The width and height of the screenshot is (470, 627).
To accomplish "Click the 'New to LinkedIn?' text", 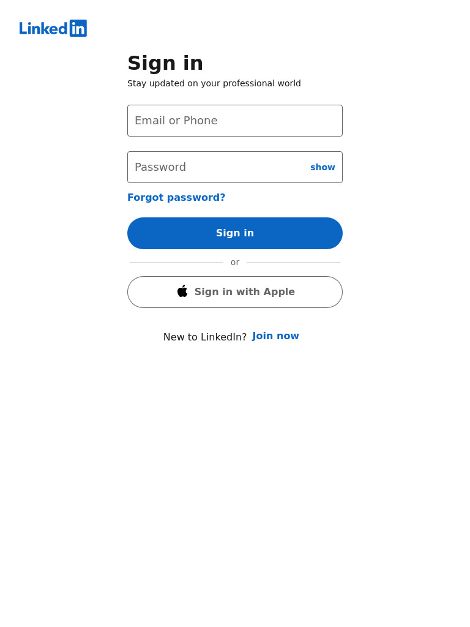I will [x=205, y=337].
